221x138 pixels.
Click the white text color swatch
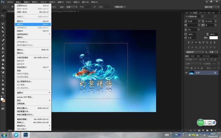click(214, 38)
